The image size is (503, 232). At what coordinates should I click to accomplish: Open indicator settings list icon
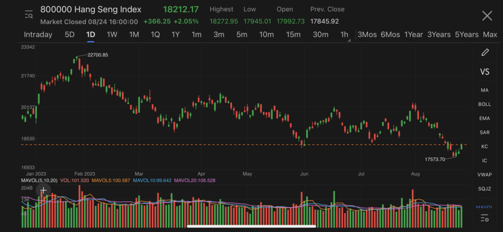[x=485, y=219]
